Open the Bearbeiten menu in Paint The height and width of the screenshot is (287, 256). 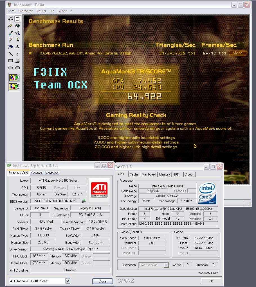tap(26, 11)
